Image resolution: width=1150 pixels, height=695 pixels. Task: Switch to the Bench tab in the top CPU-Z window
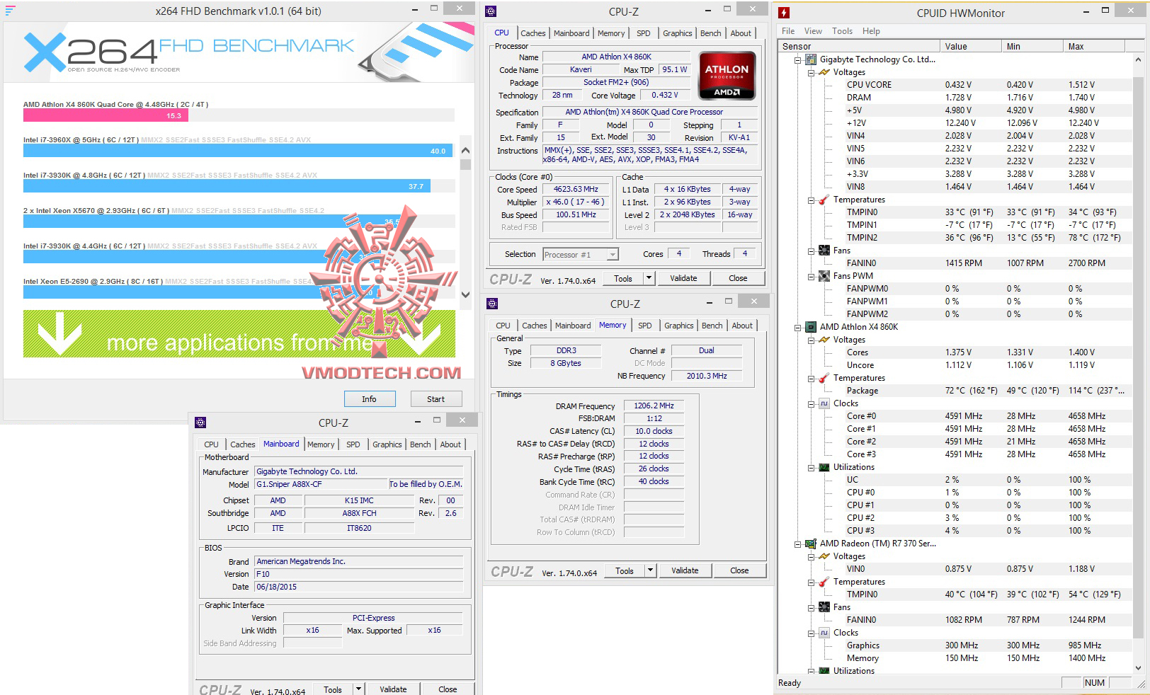coord(710,33)
